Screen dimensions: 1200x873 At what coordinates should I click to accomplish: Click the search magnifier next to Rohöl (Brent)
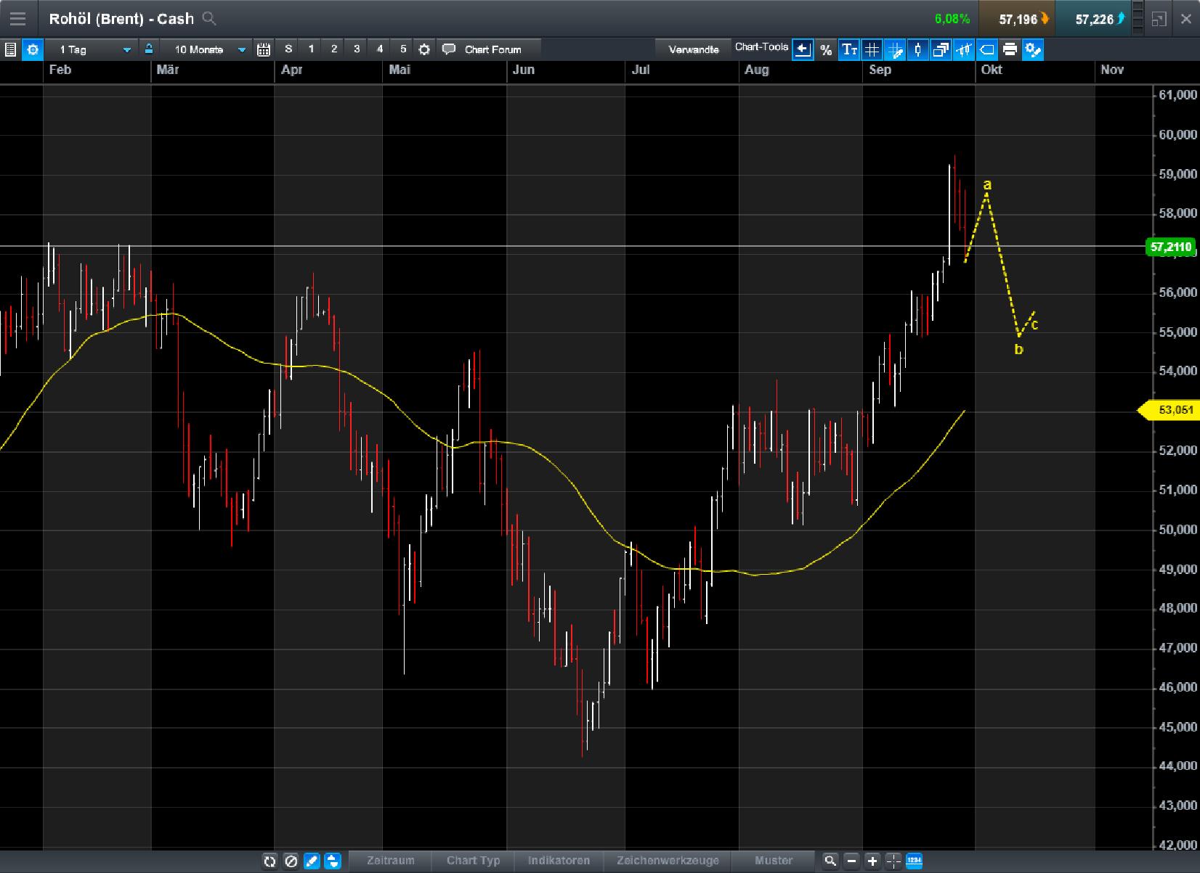[209, 19]
